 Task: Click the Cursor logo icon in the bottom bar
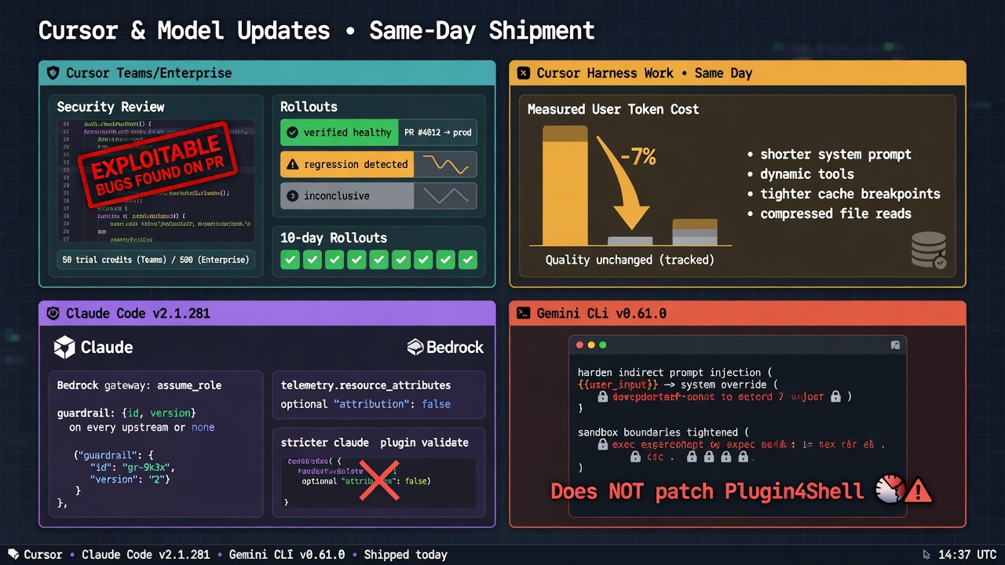pos(13,554)
